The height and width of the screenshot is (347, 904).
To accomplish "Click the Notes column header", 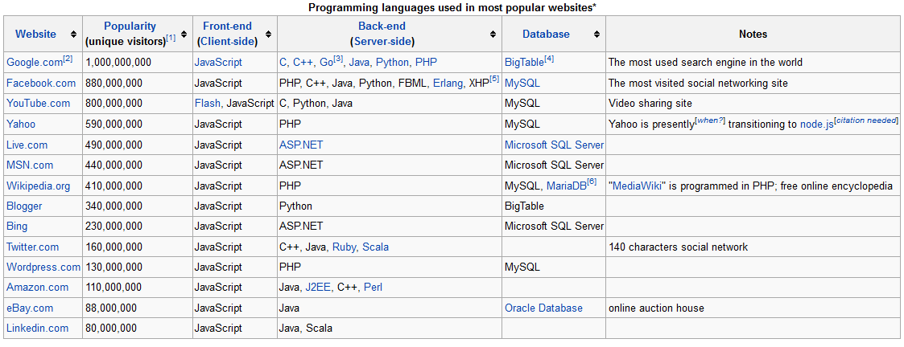I will (x=753, y=34).
